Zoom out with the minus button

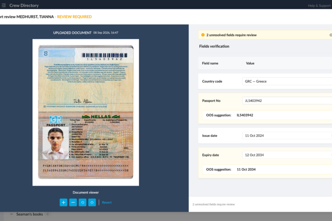pyautogui.click(x=73, y=202)
